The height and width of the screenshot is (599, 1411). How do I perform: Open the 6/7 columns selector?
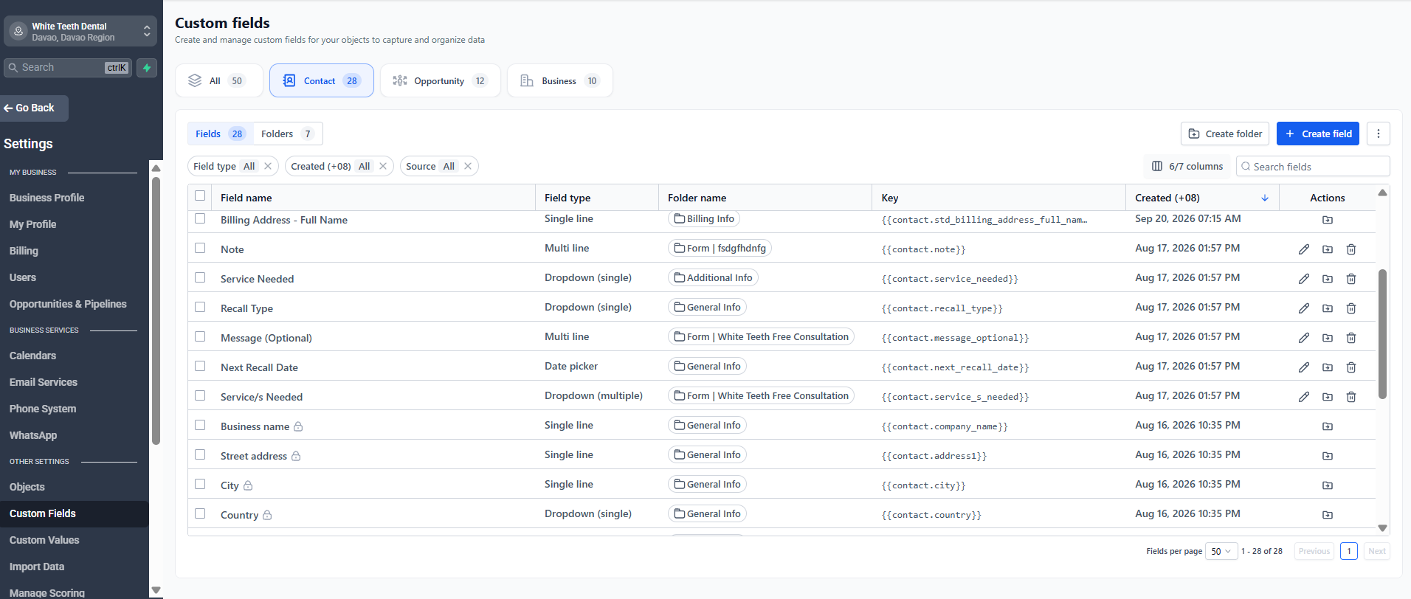click(x=1187, y=166)
